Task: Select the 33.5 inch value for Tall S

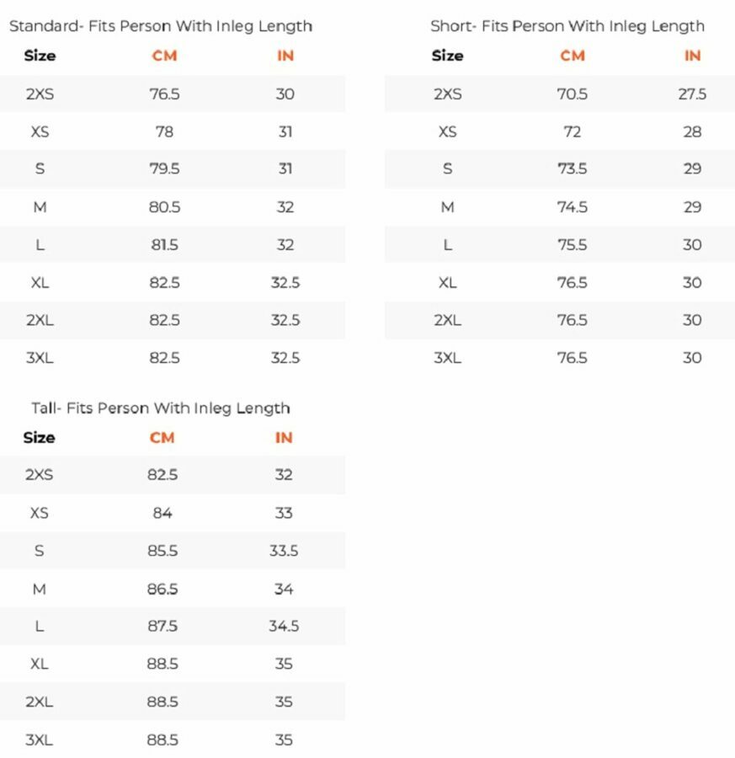Action: point(284,551)
